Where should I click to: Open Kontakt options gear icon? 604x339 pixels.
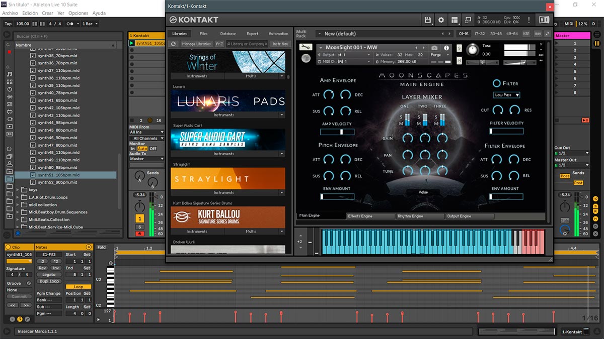coord(441,20)
